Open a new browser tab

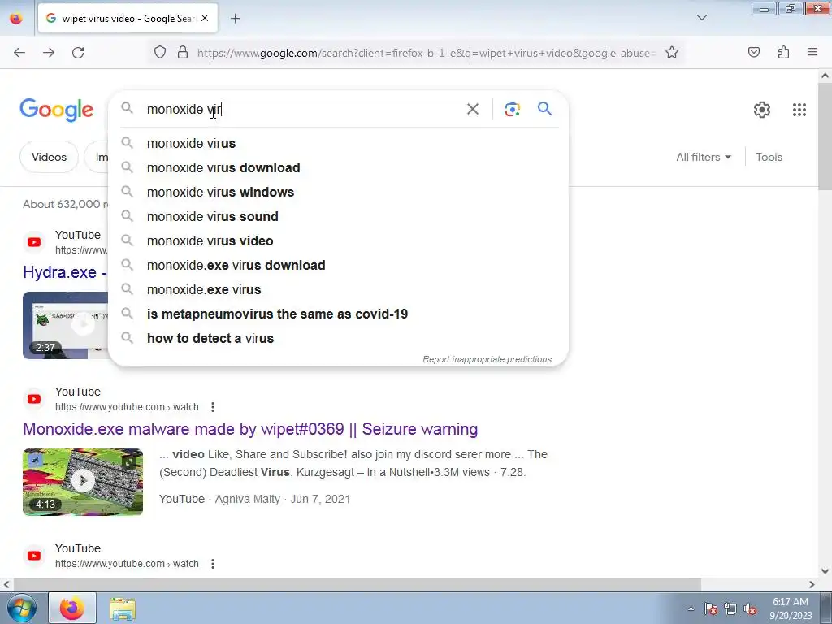[235, 19]
